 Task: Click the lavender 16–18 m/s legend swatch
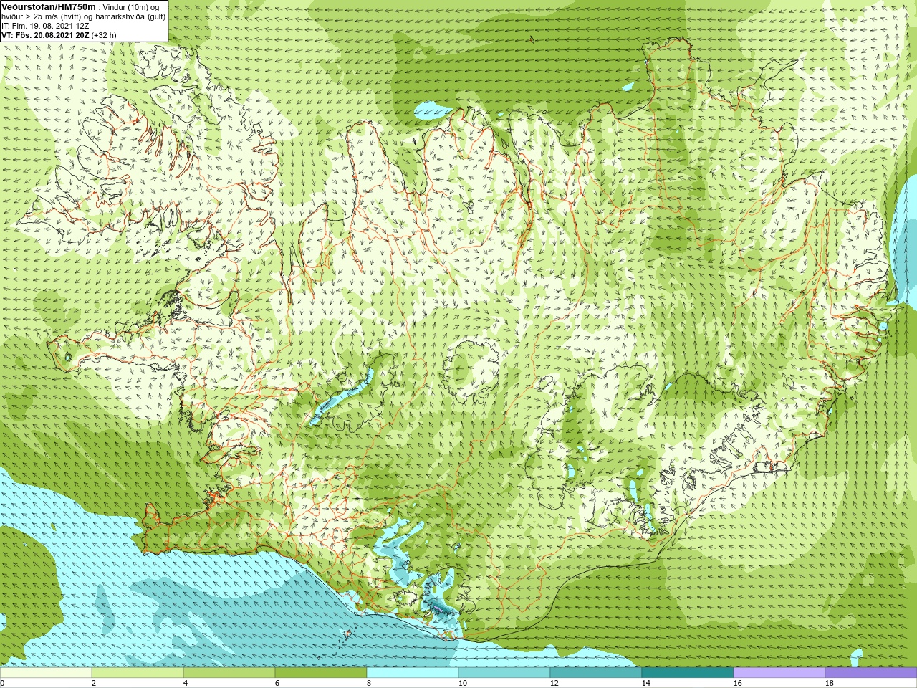point(779,673)
